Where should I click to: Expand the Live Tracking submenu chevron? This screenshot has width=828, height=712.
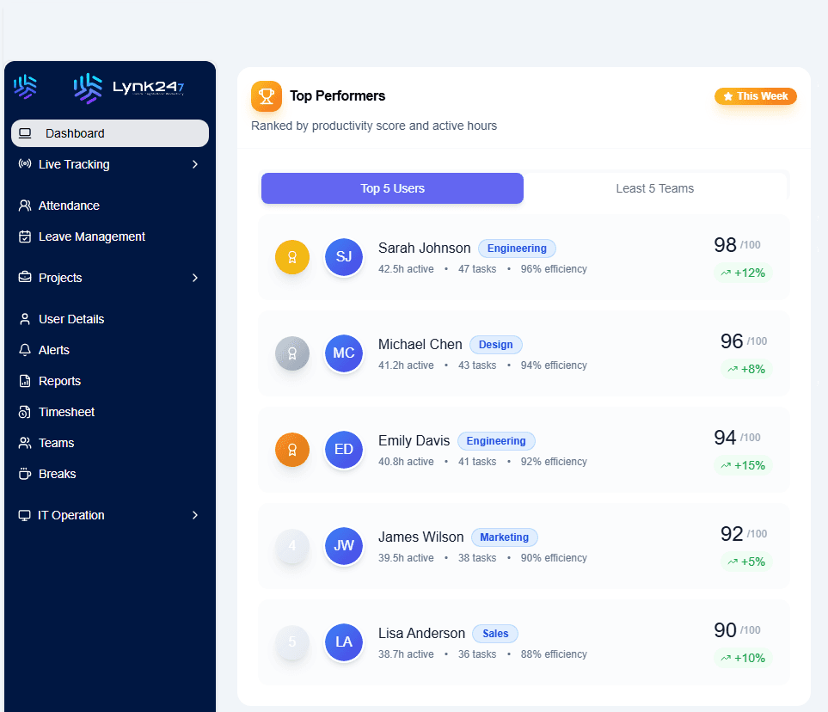(x=195, y=164)
